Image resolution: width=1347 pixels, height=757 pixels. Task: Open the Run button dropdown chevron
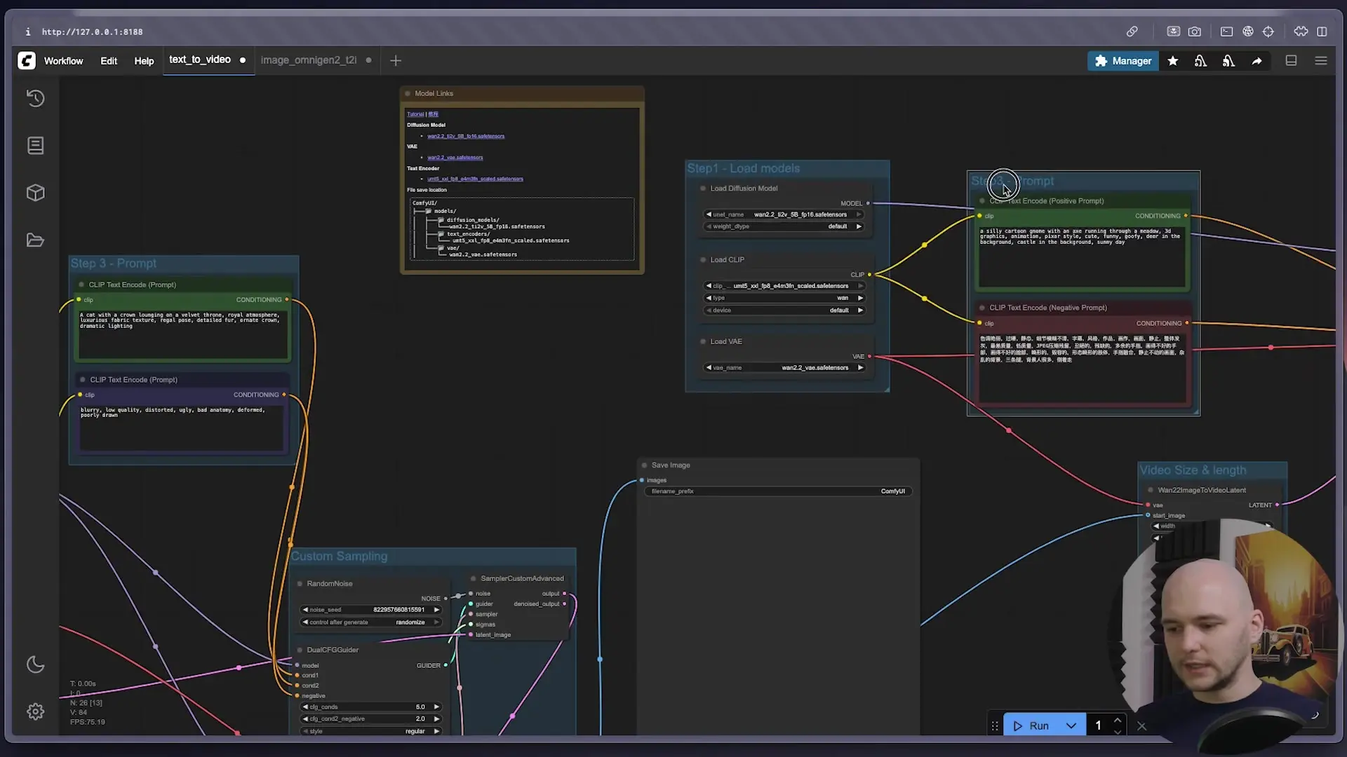tap(1071, 726)
